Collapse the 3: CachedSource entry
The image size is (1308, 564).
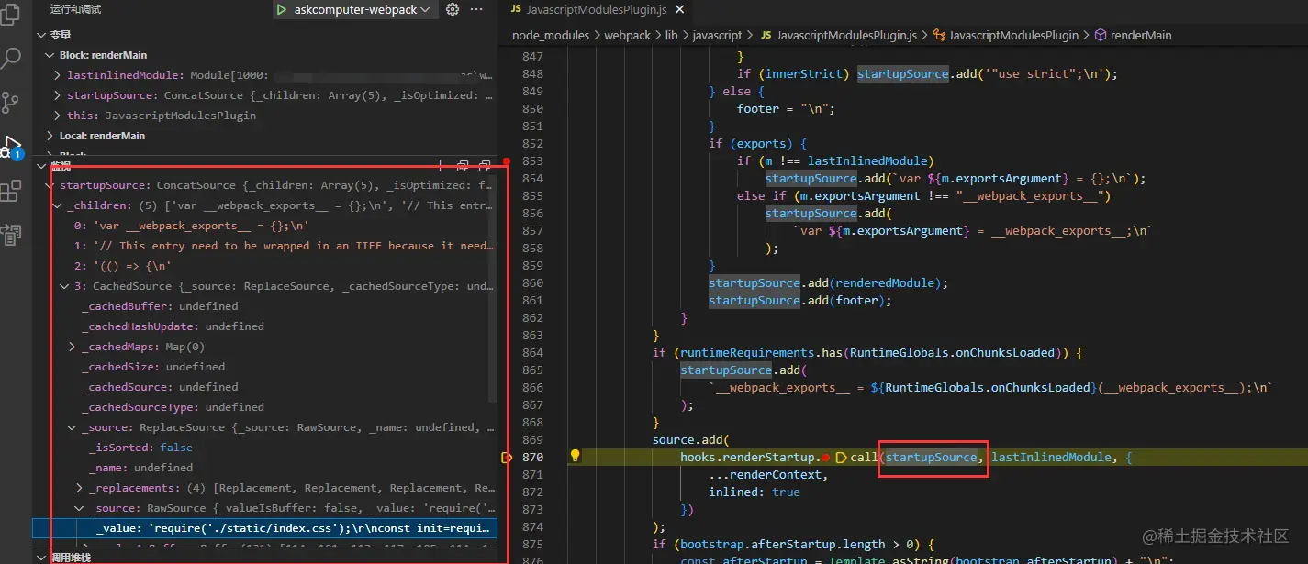point(64,286)
